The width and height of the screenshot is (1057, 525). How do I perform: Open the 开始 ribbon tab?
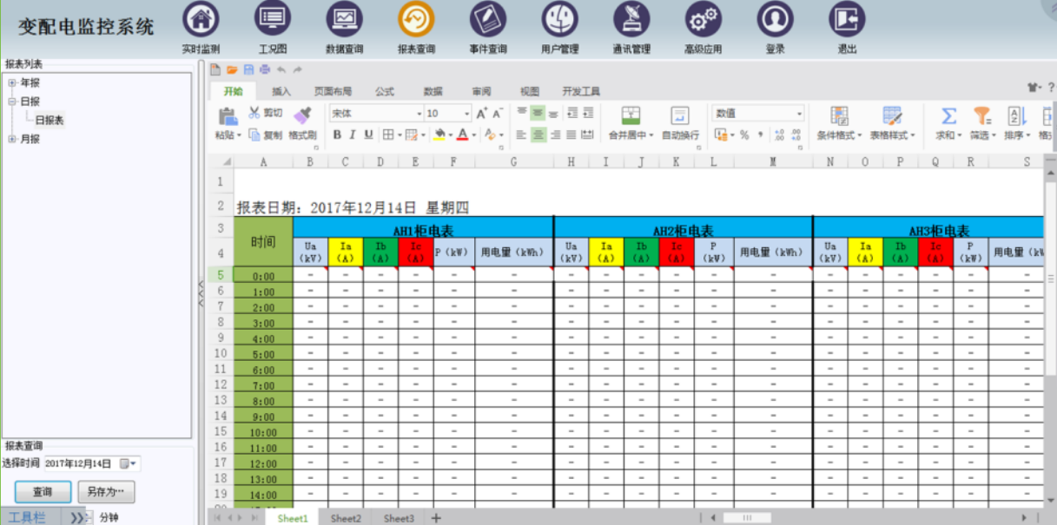coord(233,91)
